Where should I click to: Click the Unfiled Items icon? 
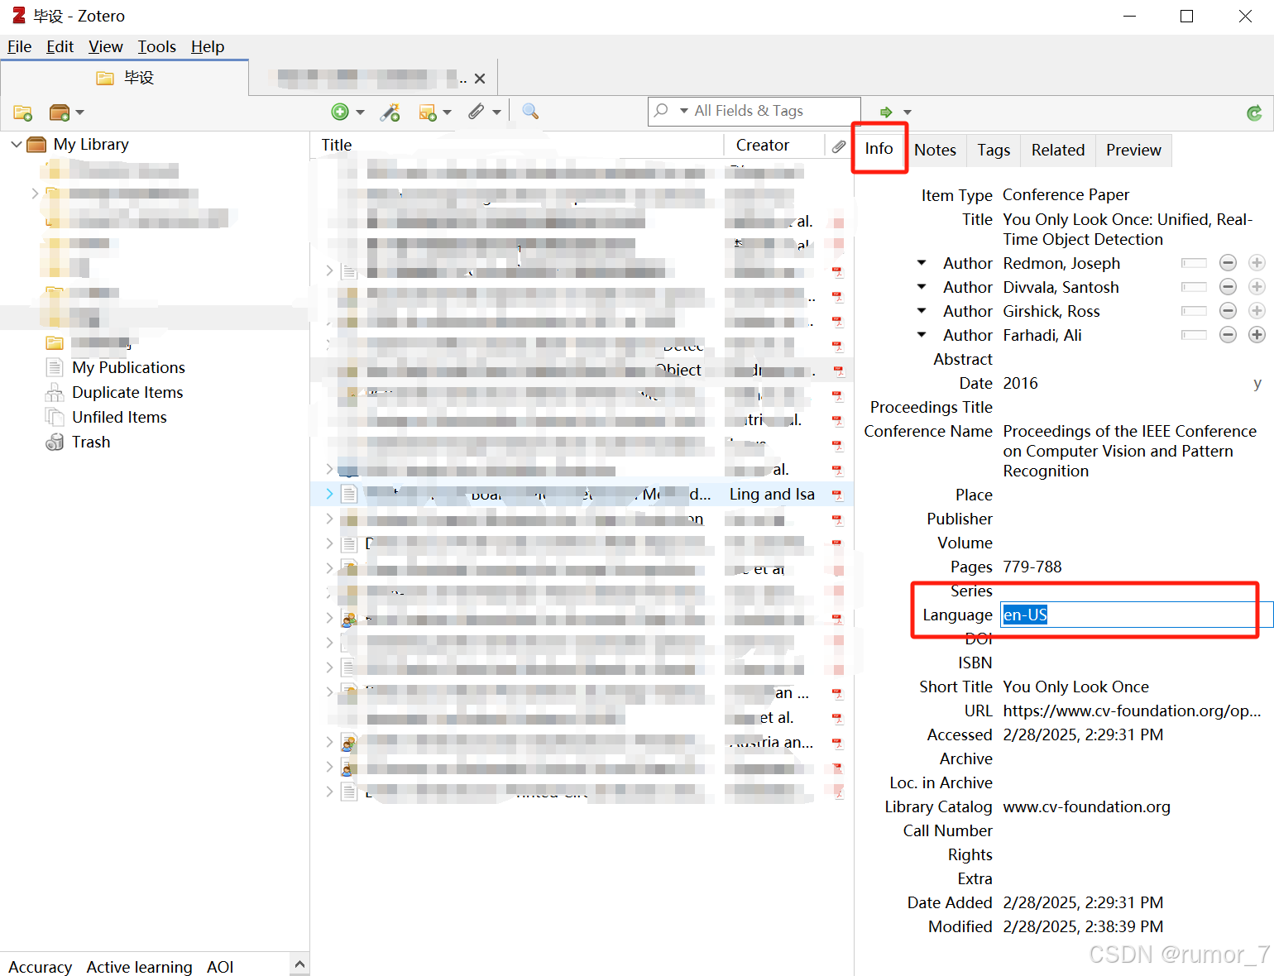pyautogui.click(x=55, y=418)
